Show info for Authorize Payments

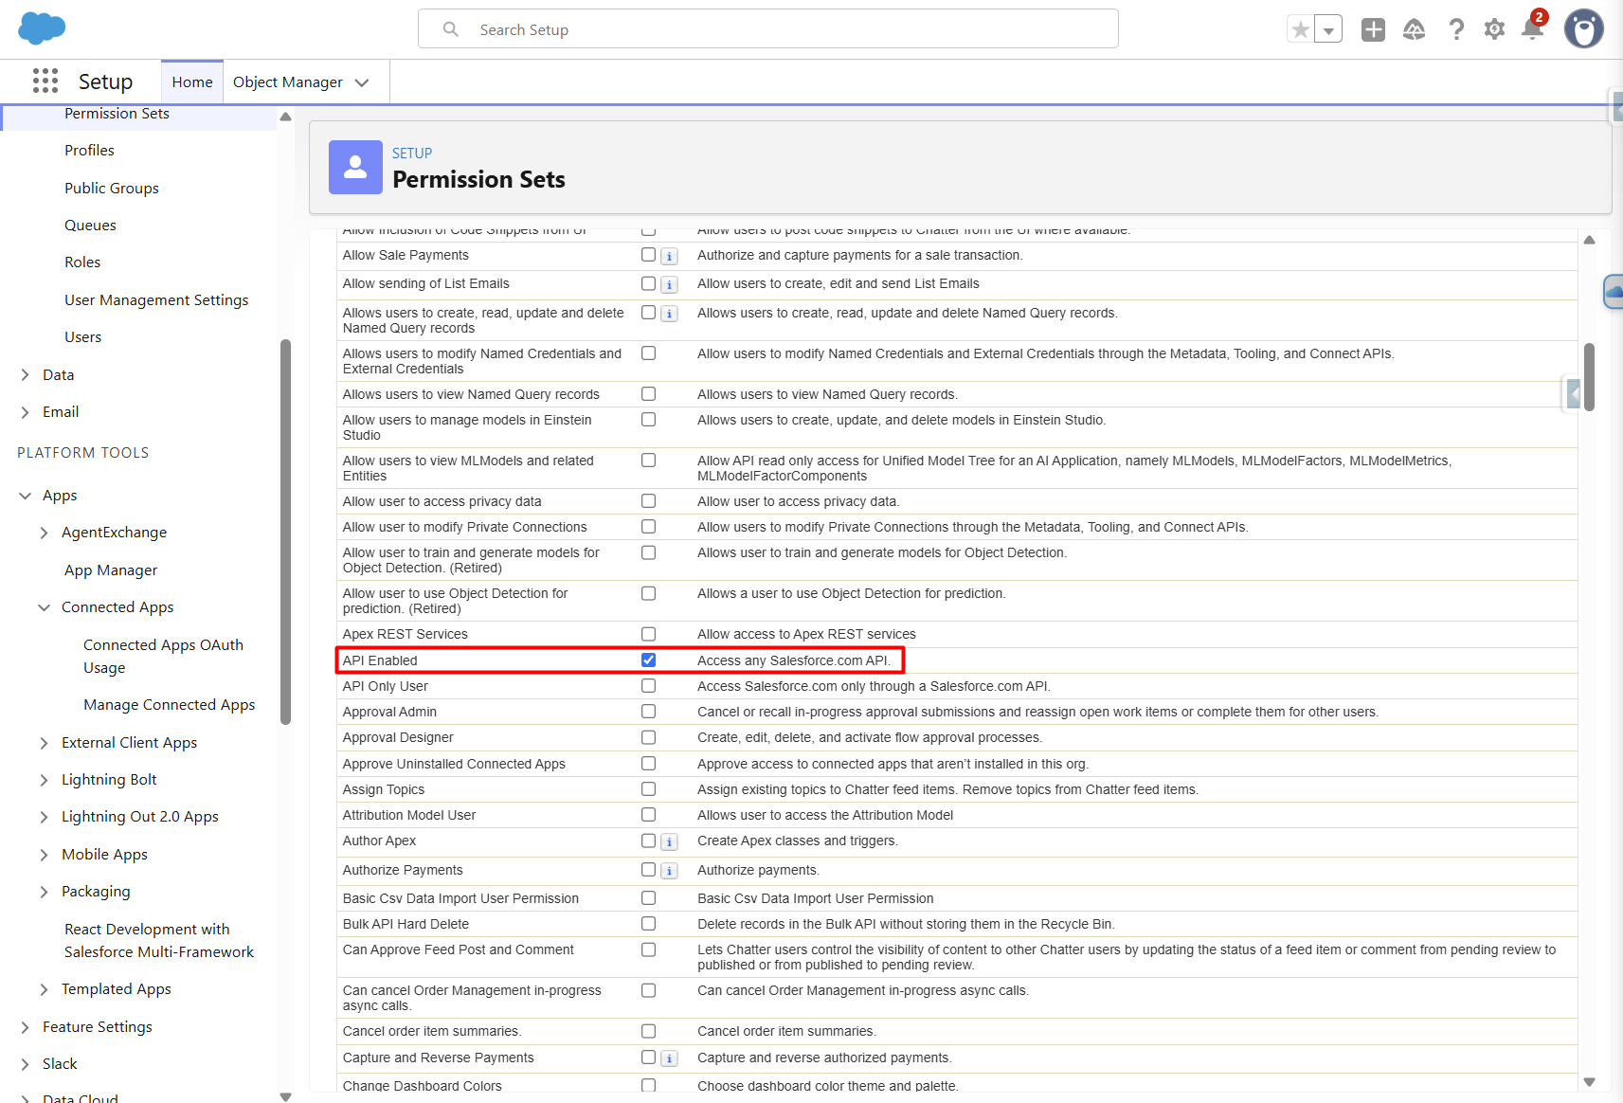tap(669, 871)
